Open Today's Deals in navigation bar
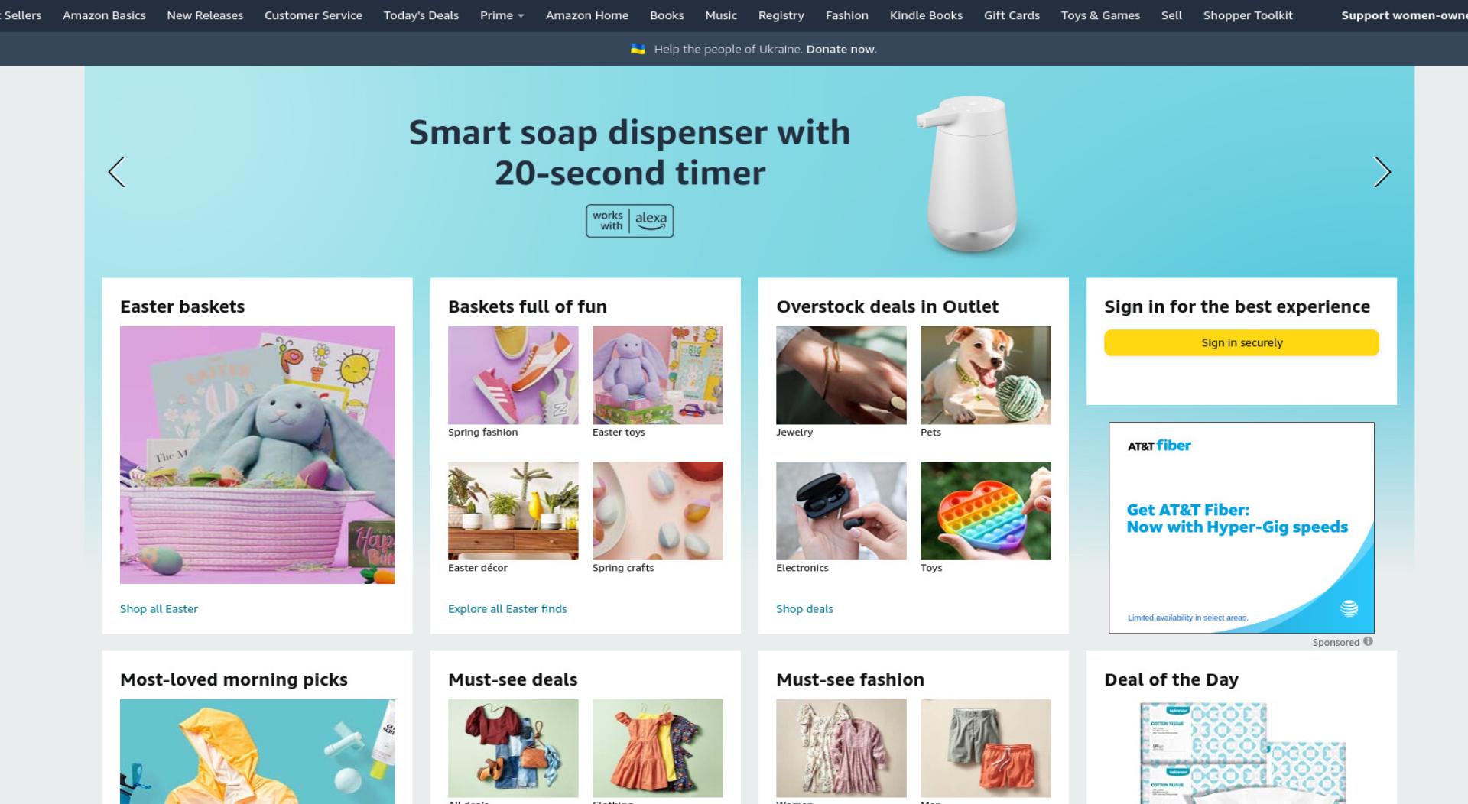1468x804 pixels. (421, 15)
